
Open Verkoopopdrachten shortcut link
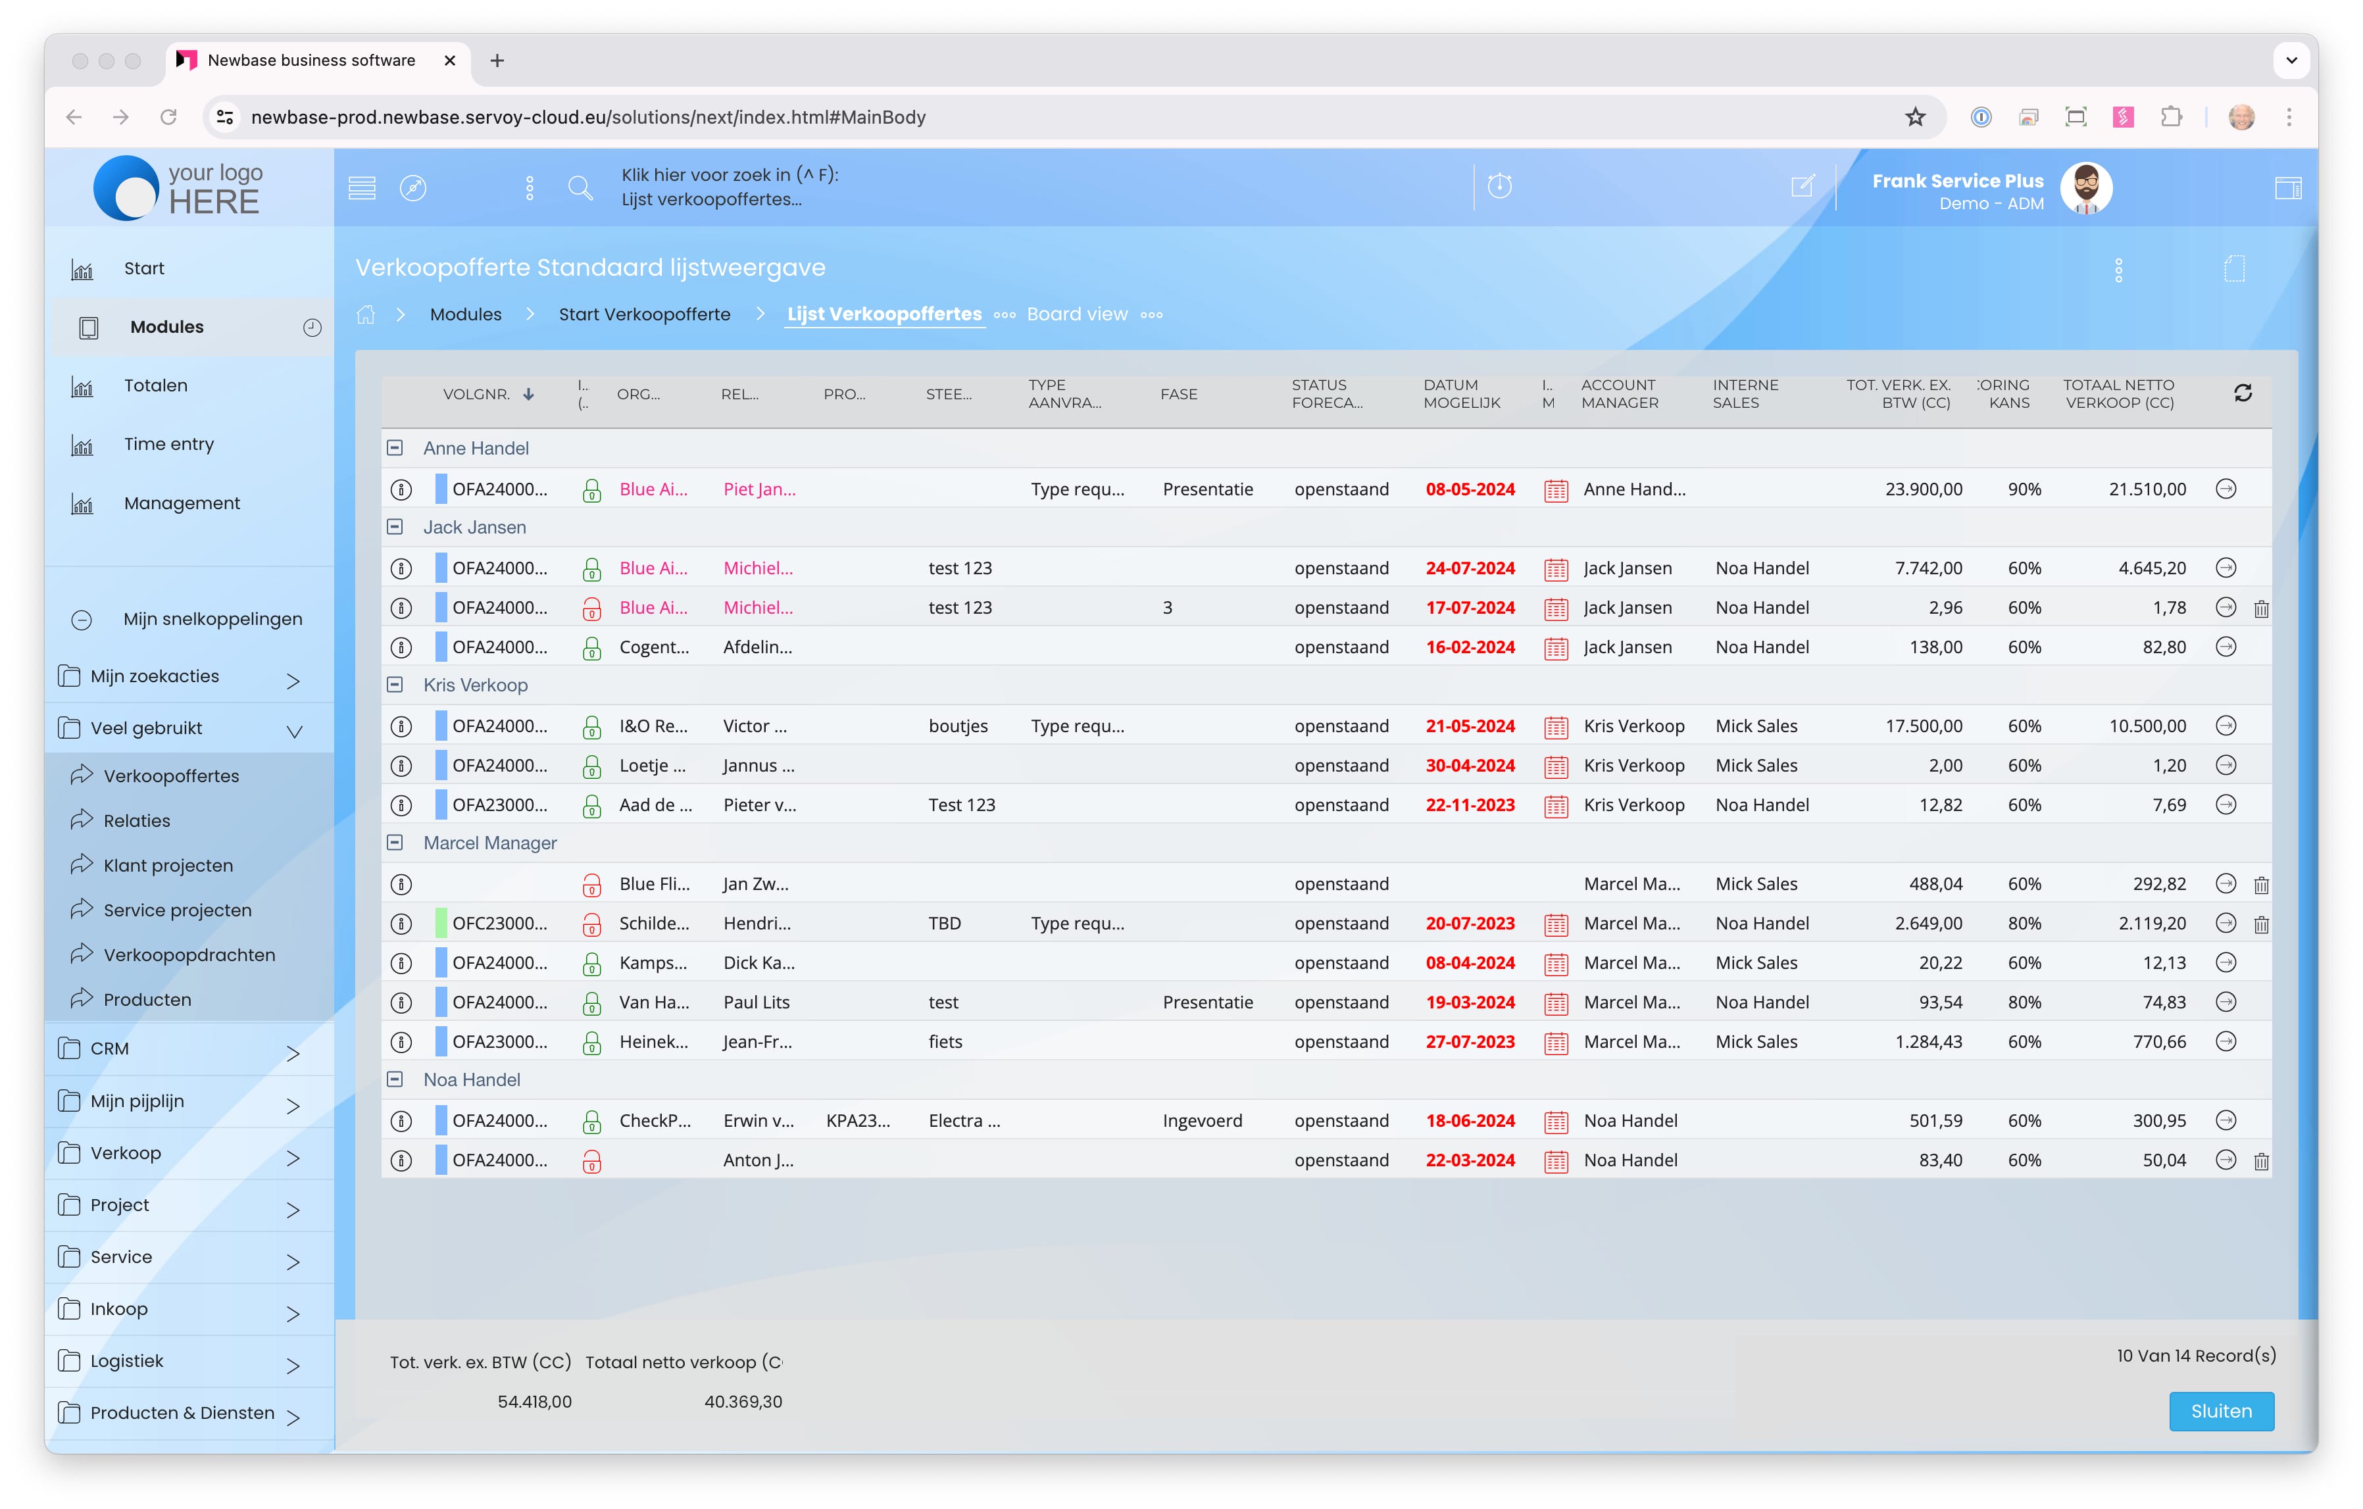point(188,954)
